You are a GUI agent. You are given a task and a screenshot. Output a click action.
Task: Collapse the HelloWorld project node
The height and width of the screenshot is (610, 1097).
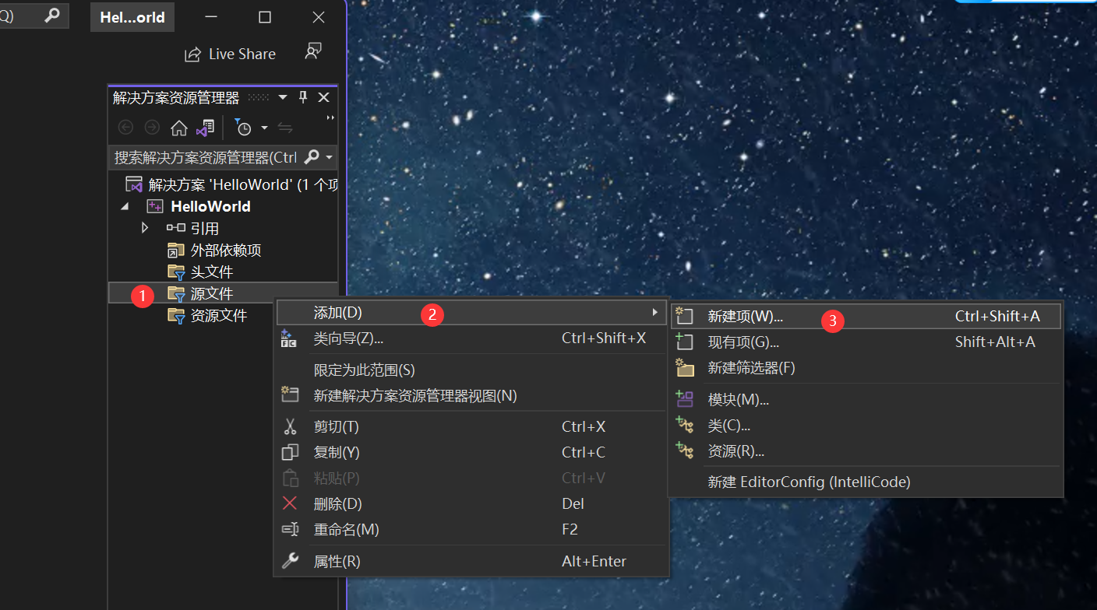click(125, 206)
